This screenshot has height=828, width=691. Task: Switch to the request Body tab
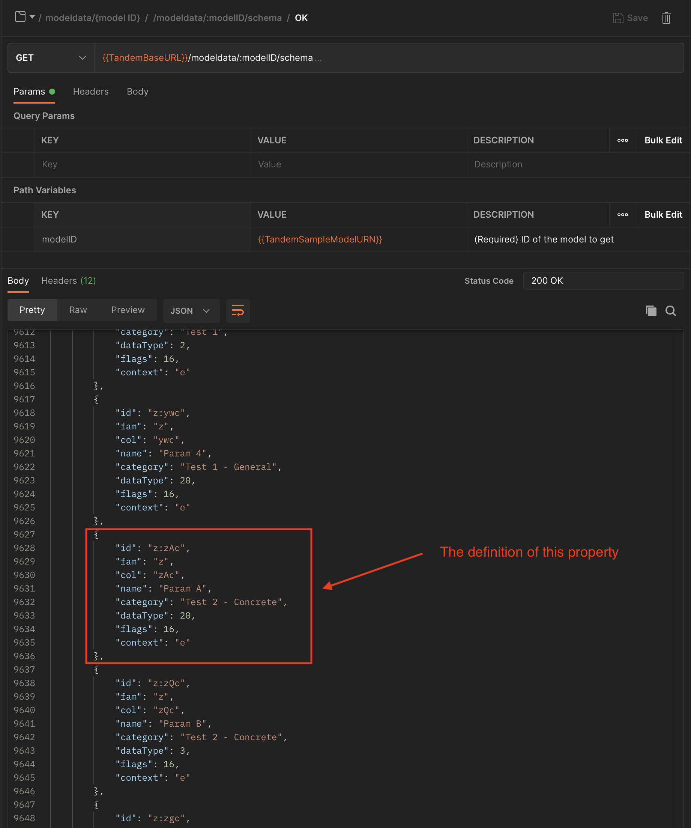[x=138, y=92]
